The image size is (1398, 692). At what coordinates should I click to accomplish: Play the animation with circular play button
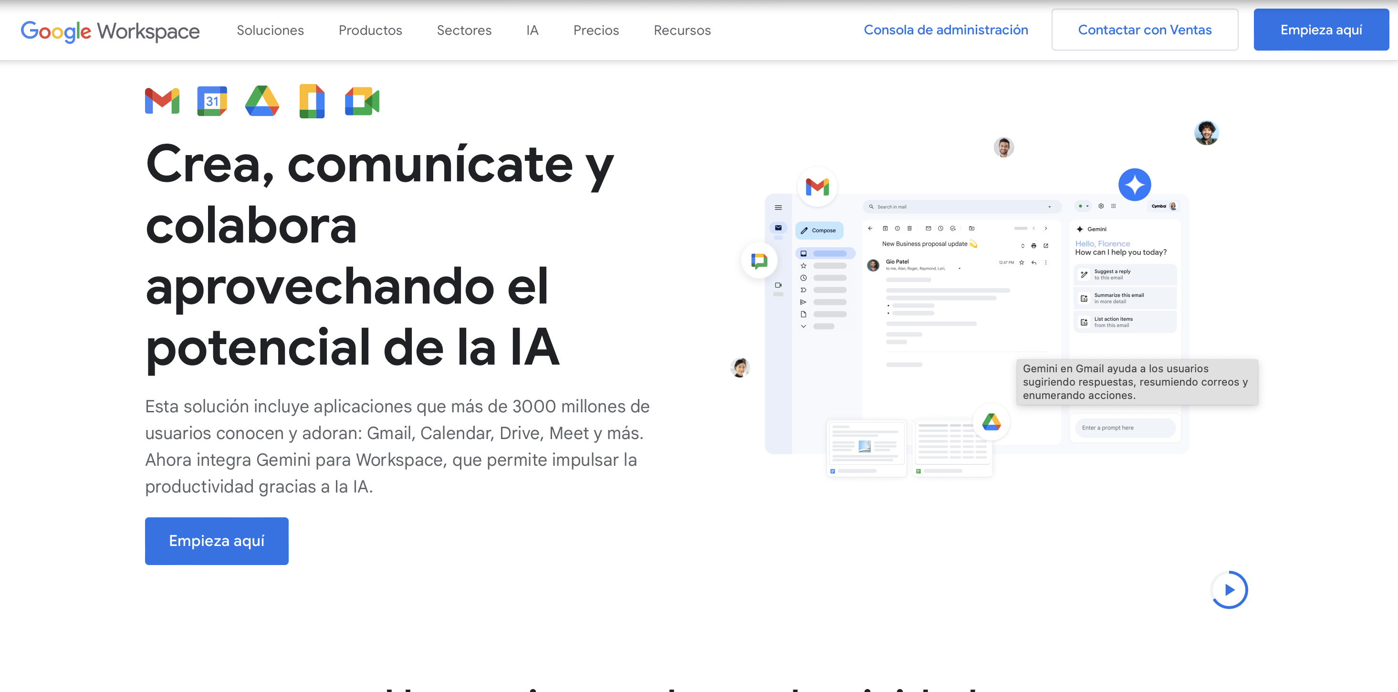point(1229,589)
